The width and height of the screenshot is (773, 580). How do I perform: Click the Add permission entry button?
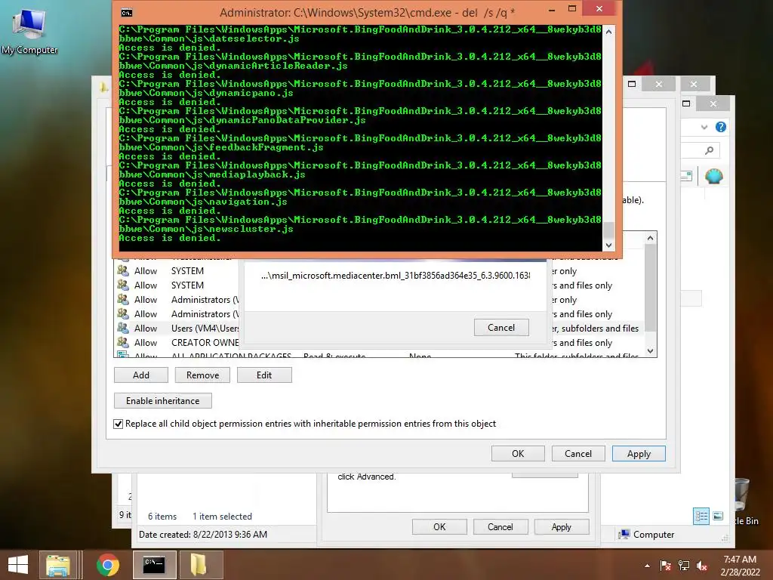(141, 375)
